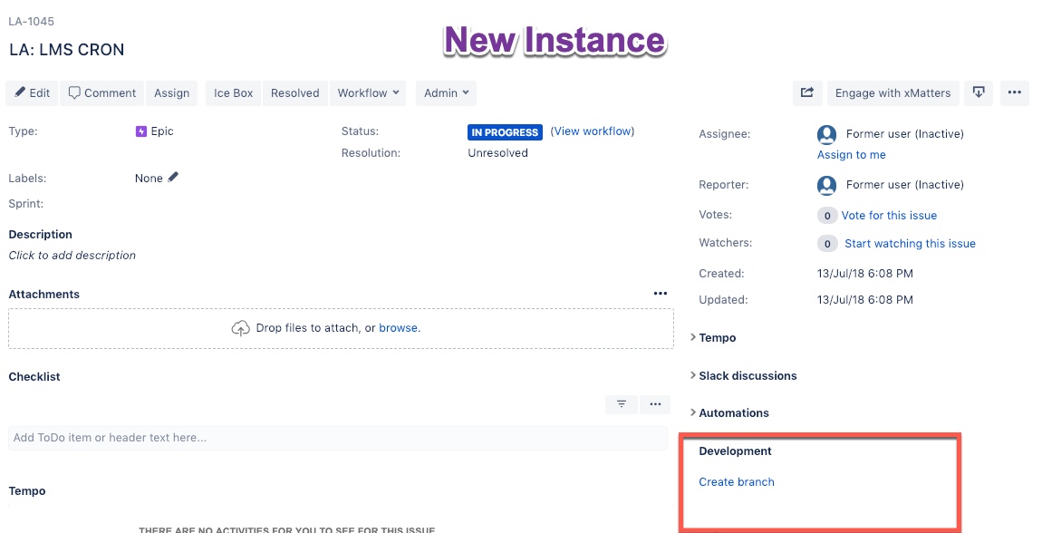The width and height of the screenshot is (1042, 533).
Task: Move issue to Ice Box
Action: click(233, 93)
